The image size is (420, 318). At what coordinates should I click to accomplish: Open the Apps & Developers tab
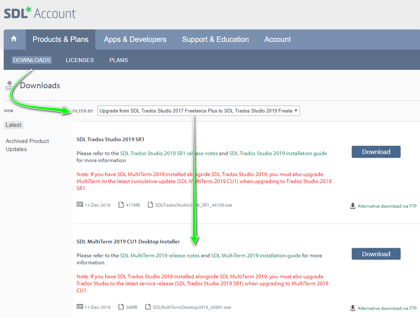(x=135, y=39)
